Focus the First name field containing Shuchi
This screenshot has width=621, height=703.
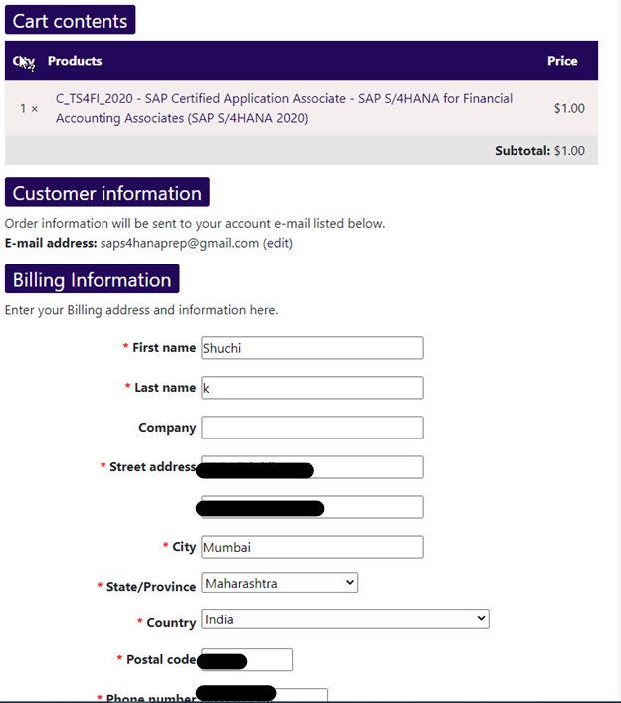tap(311, 348)
